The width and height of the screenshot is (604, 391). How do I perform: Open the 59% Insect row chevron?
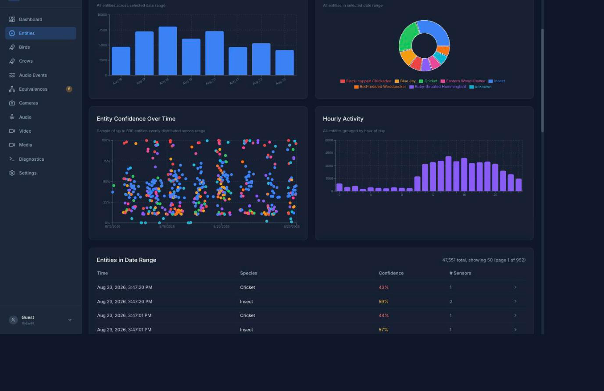(x=515, y=301)
